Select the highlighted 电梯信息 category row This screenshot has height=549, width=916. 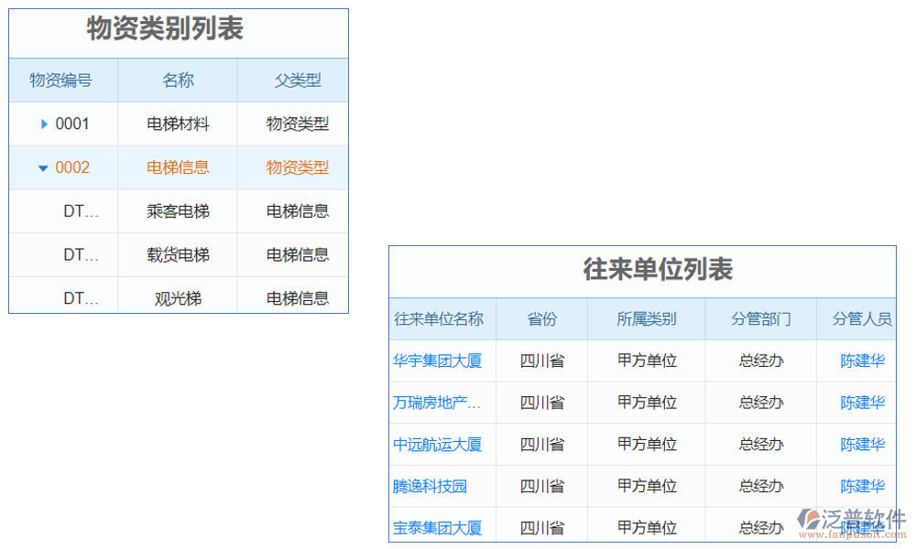click(177, 167)
